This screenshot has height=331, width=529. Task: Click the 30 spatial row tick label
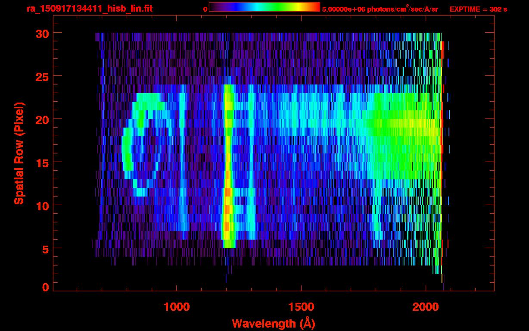(41, 33)
